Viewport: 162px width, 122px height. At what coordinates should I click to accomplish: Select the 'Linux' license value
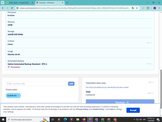10,44
